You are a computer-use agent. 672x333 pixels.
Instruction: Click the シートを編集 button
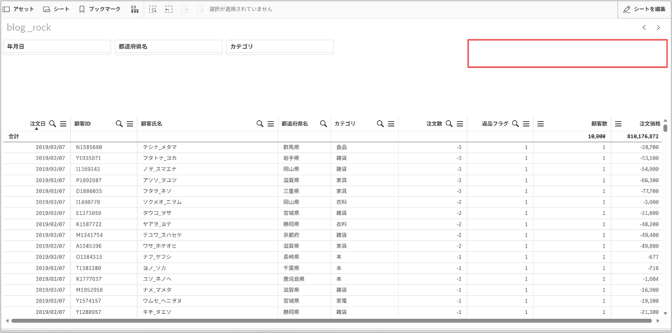644,10
